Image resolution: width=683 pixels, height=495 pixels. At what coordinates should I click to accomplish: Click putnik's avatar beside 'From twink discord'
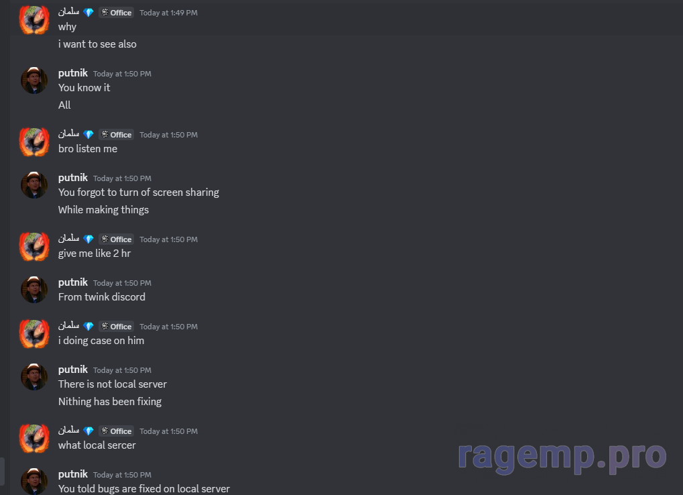pyautogui.click(x=34, y=290)
